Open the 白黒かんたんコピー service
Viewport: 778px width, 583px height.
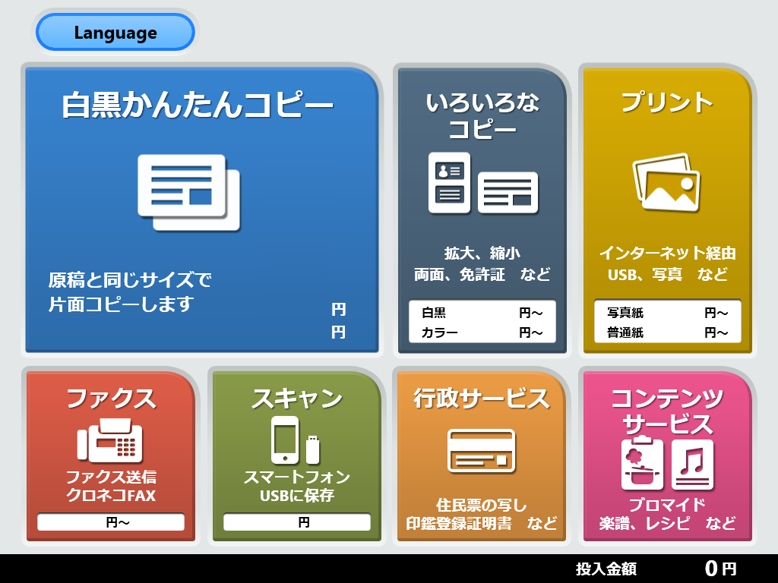click(201, 209)
